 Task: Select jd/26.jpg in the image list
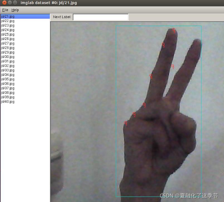pos(25,39)
